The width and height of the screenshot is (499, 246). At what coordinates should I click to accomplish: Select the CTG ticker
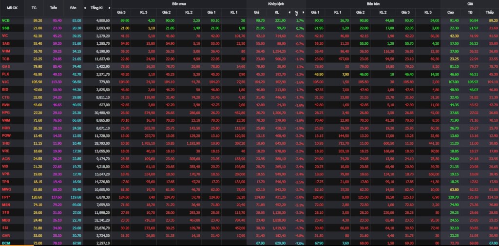click(5, 97)
